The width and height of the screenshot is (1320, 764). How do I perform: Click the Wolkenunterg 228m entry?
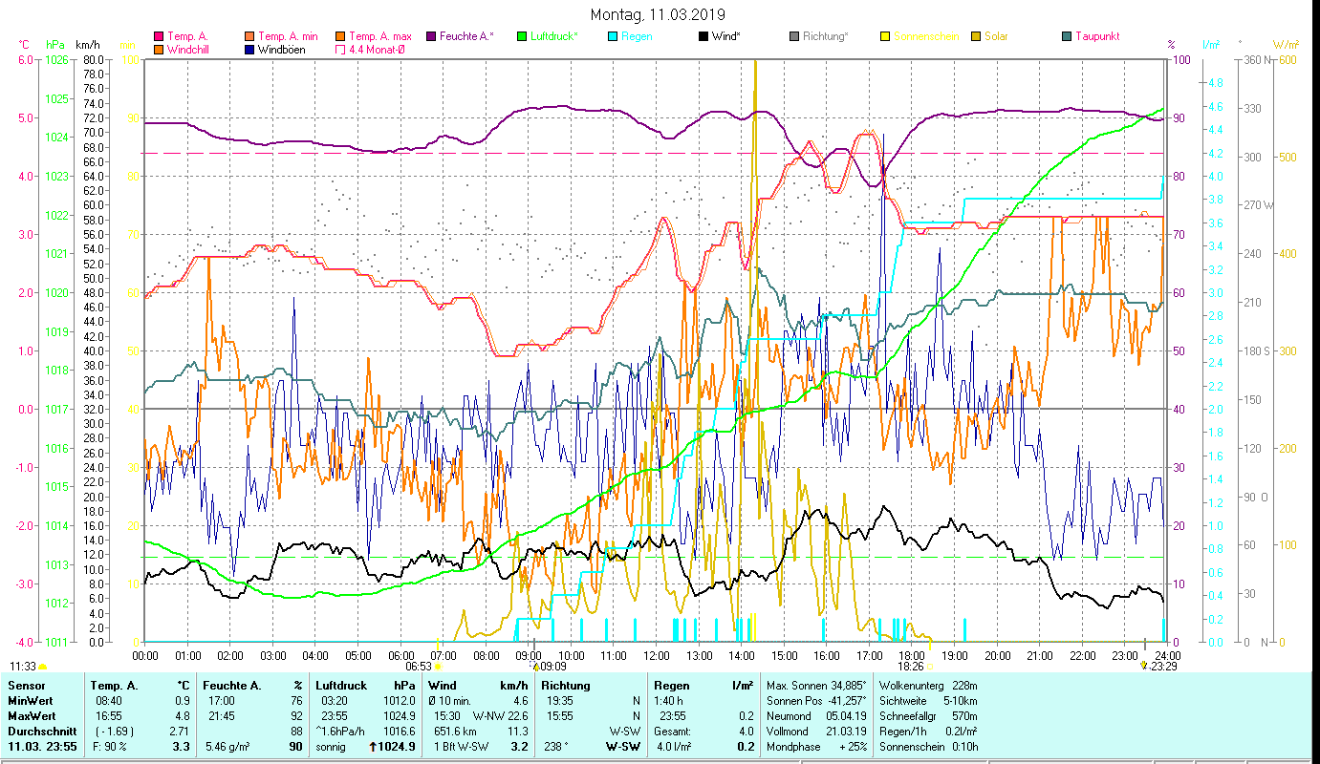click(x=927, y=686)
